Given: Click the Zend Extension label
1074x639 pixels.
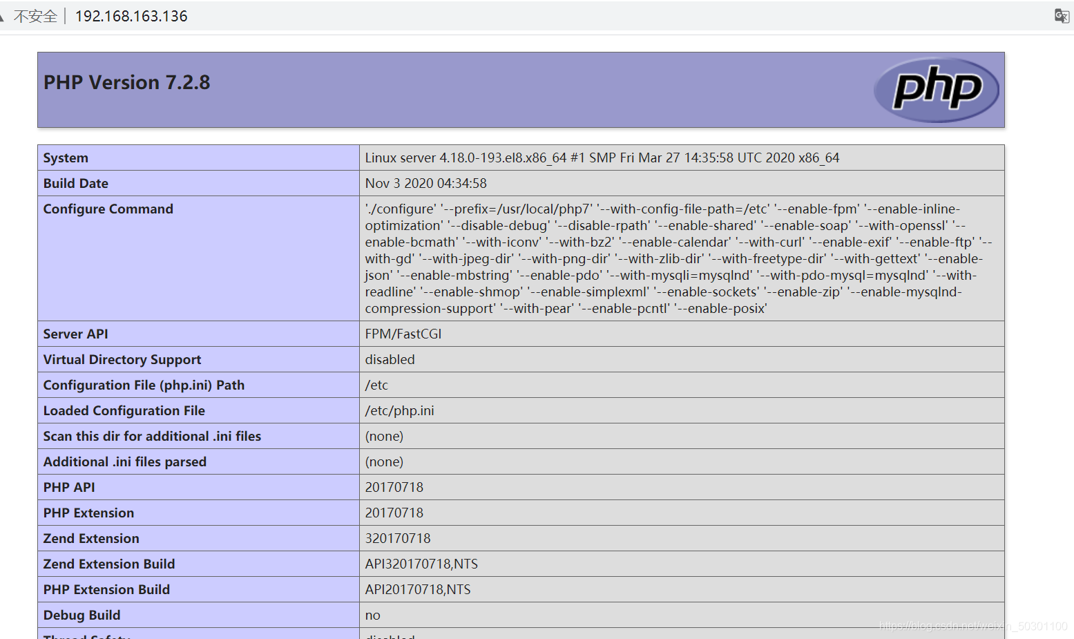Looking at the screenshot, I should (x=91, y=538).
